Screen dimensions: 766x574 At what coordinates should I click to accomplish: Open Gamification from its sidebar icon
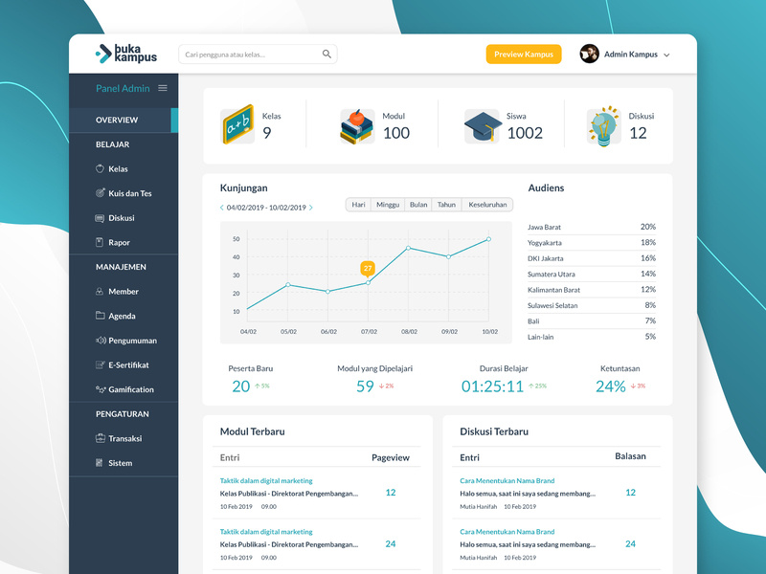tap(101, 389)
